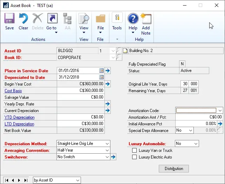Expand the Asset ID suffix dropdown
225x184 pixels.
point(113,51)
